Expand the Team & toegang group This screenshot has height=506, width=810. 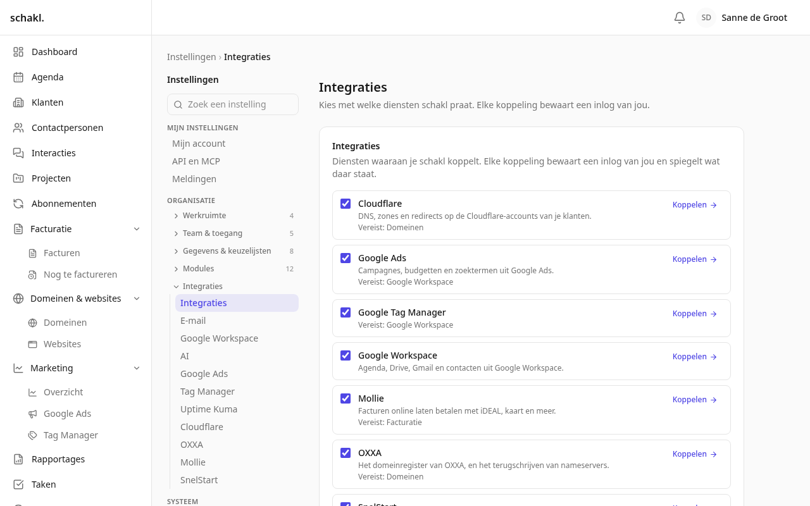(234, 233)
